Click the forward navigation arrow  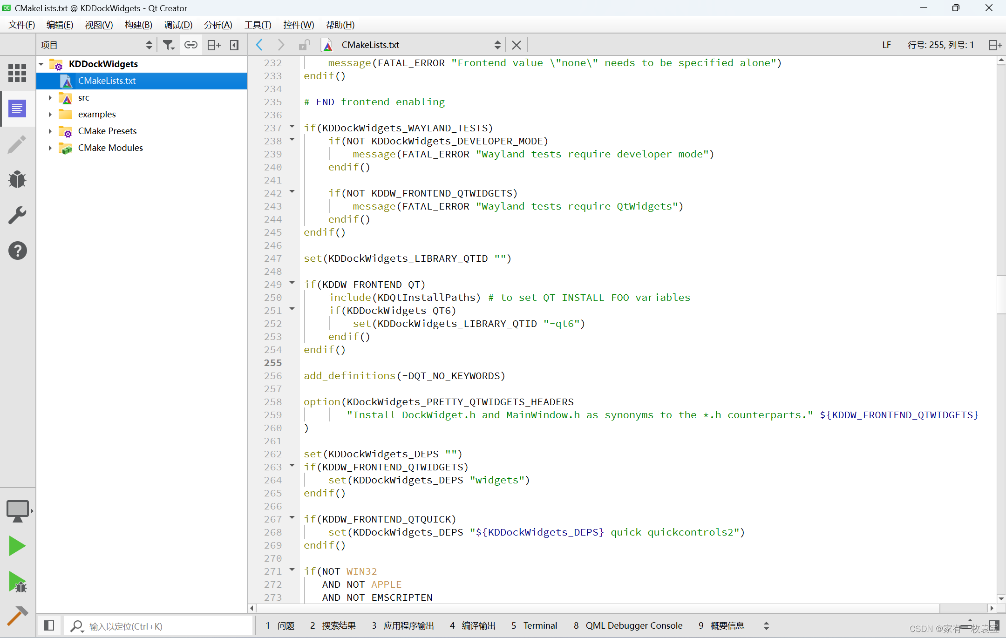click(x=279, y=45)
